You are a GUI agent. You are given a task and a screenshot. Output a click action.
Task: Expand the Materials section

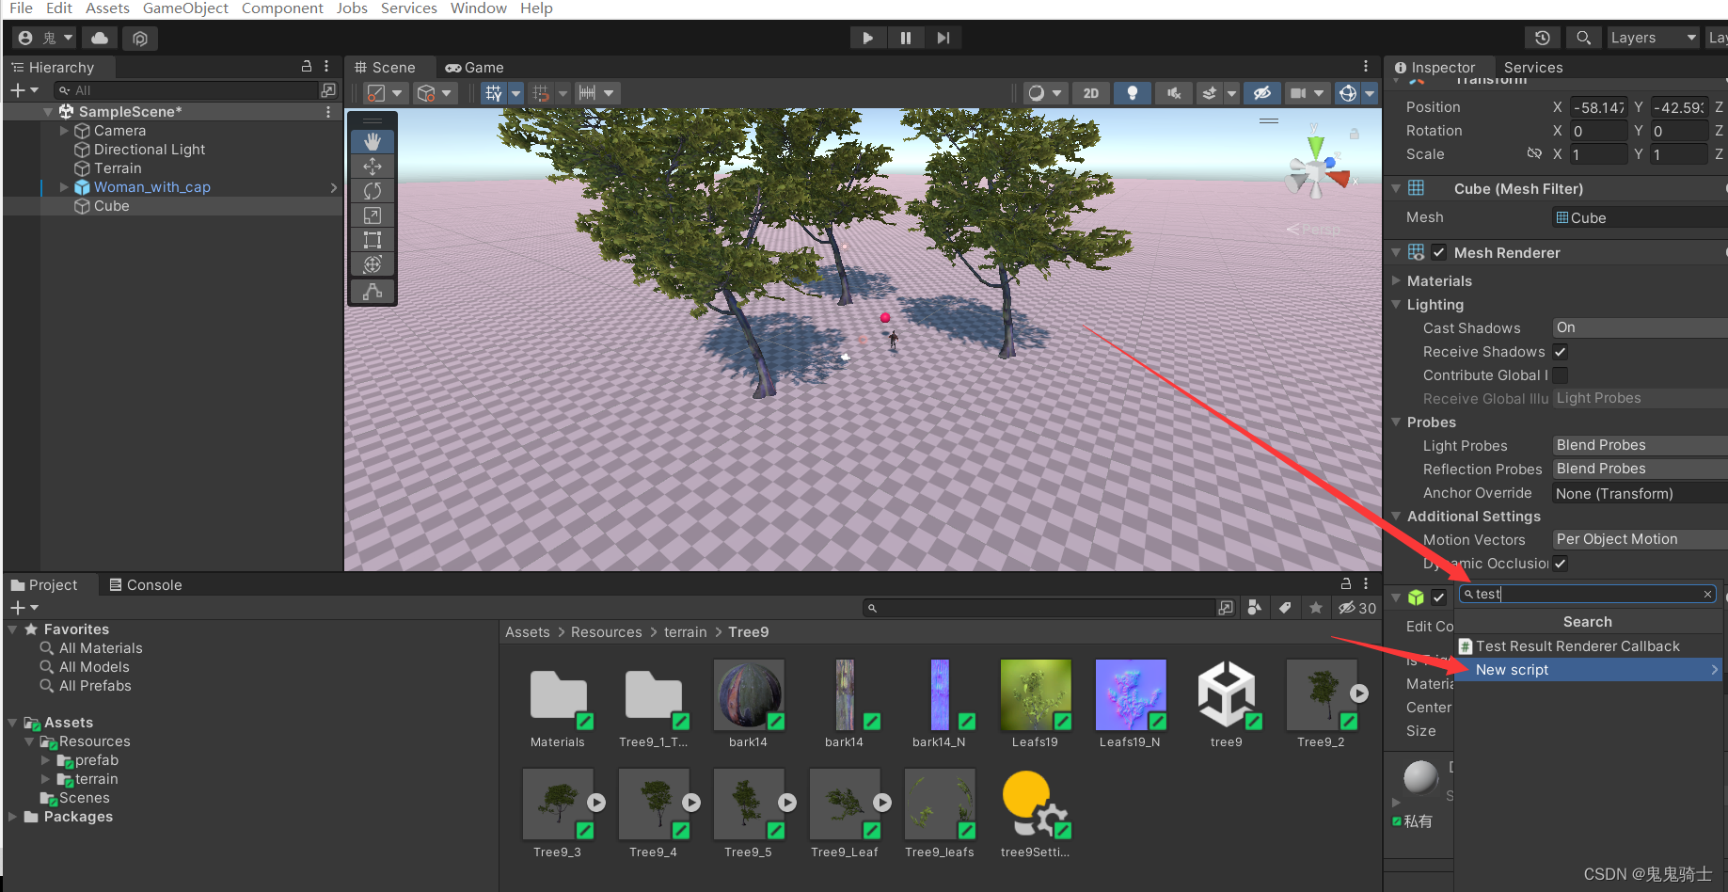[1396, 280]
